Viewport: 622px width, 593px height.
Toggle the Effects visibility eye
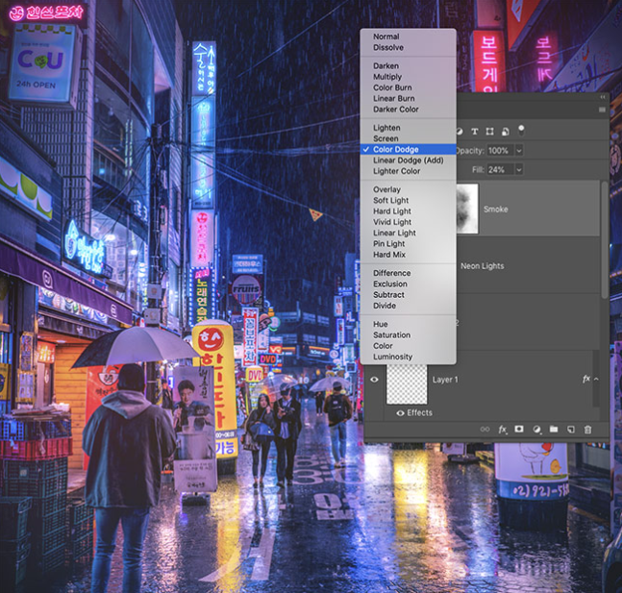400,413
